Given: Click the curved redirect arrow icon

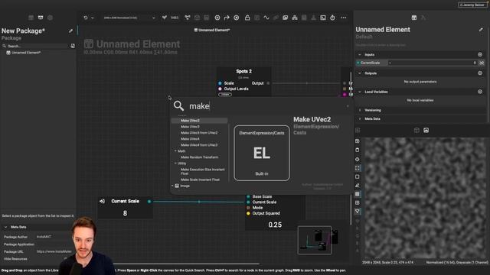Looking at the screenshot, I should pyautogui.click(x=227, y=18).
